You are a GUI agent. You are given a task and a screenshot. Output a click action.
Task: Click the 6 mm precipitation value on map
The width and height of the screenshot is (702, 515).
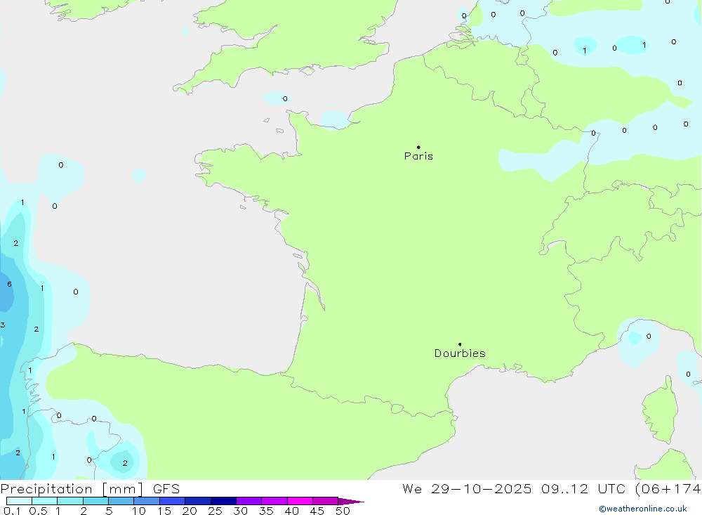tap(9, 284)
